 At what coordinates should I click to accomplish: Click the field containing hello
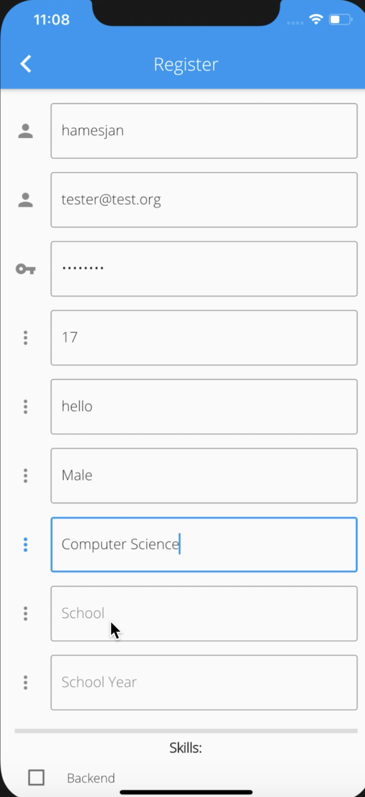point(204,407)
